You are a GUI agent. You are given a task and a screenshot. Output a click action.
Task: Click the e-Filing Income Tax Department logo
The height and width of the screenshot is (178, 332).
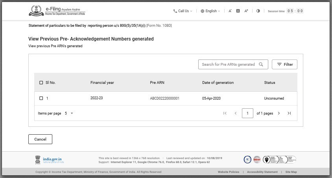pos(57,11)
